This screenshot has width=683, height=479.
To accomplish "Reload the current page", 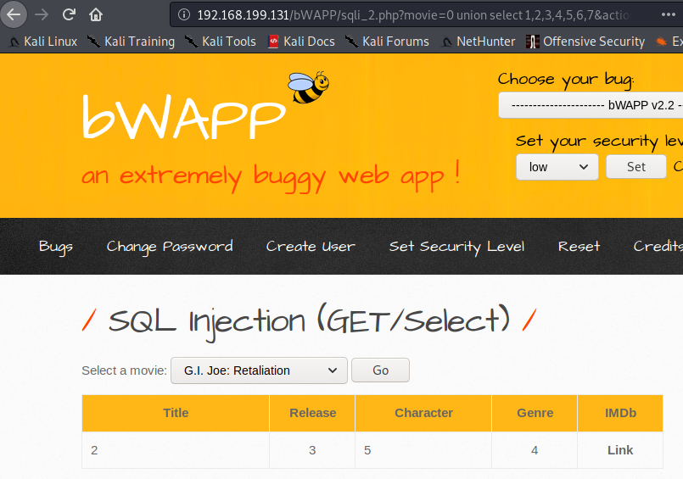I will point(69,14).
